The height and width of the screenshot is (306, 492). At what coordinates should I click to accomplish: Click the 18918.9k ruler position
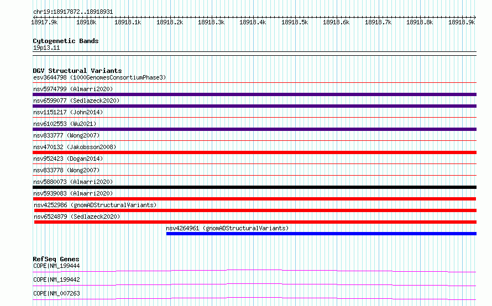pyautogui.click(x=462, y=22)
